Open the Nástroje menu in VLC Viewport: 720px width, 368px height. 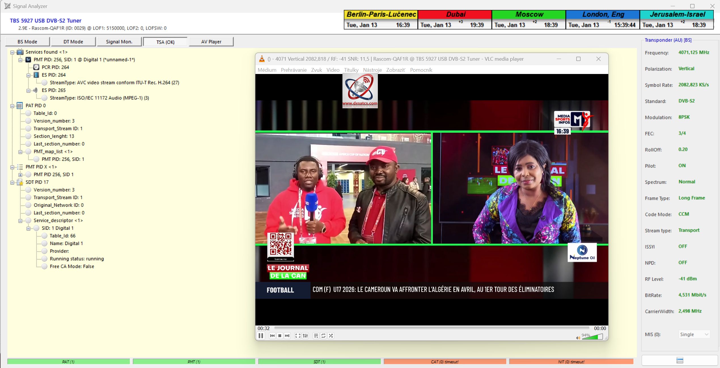372,70
